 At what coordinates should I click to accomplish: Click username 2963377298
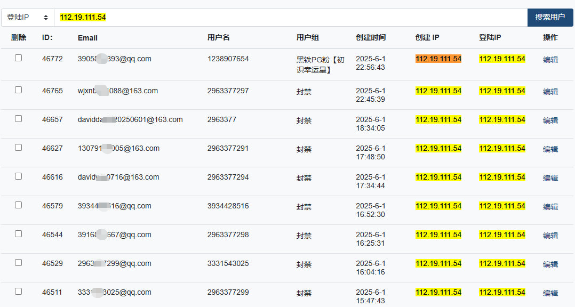pyautogui.click(x=228, y=235)
